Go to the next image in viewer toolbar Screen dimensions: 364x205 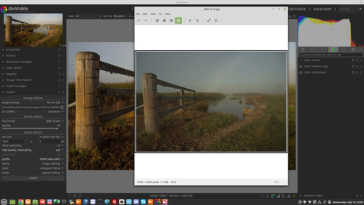[146, 21]
